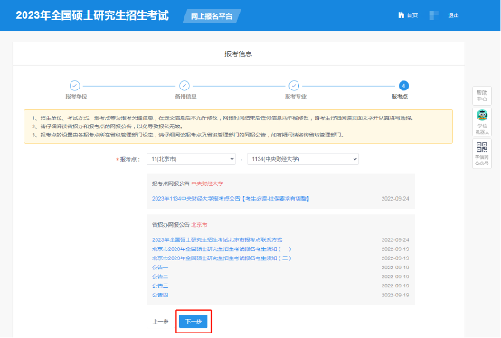501x338 pixels.
Task: Open the 公告二 link
Action: pos(160,277)
